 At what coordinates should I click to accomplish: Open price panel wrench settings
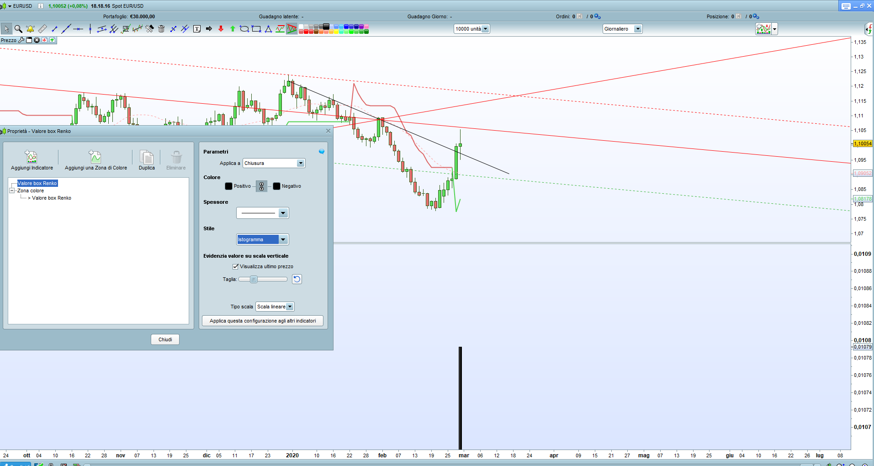tap(21, 40)
